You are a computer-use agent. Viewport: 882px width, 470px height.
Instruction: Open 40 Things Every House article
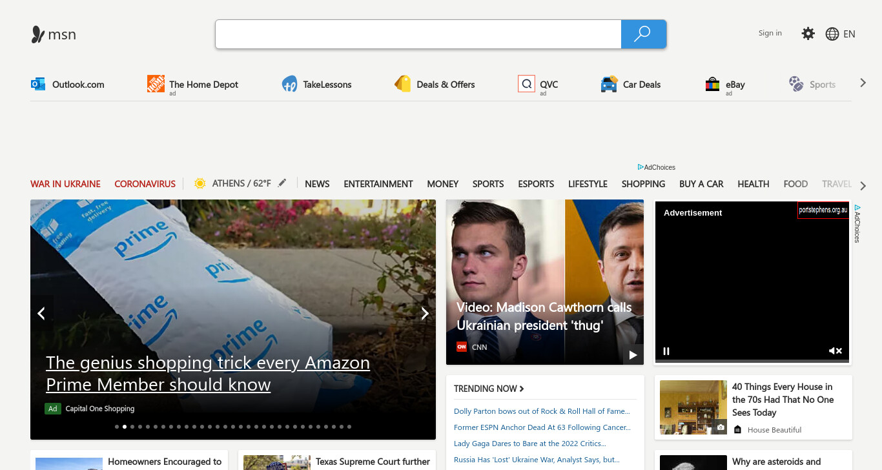coord(783,400)
